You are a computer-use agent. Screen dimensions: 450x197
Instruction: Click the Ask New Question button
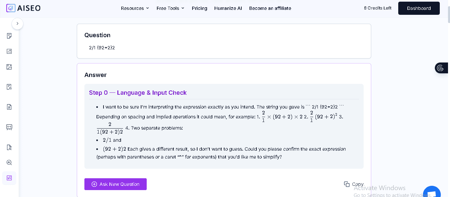click(x=115, y=184)
